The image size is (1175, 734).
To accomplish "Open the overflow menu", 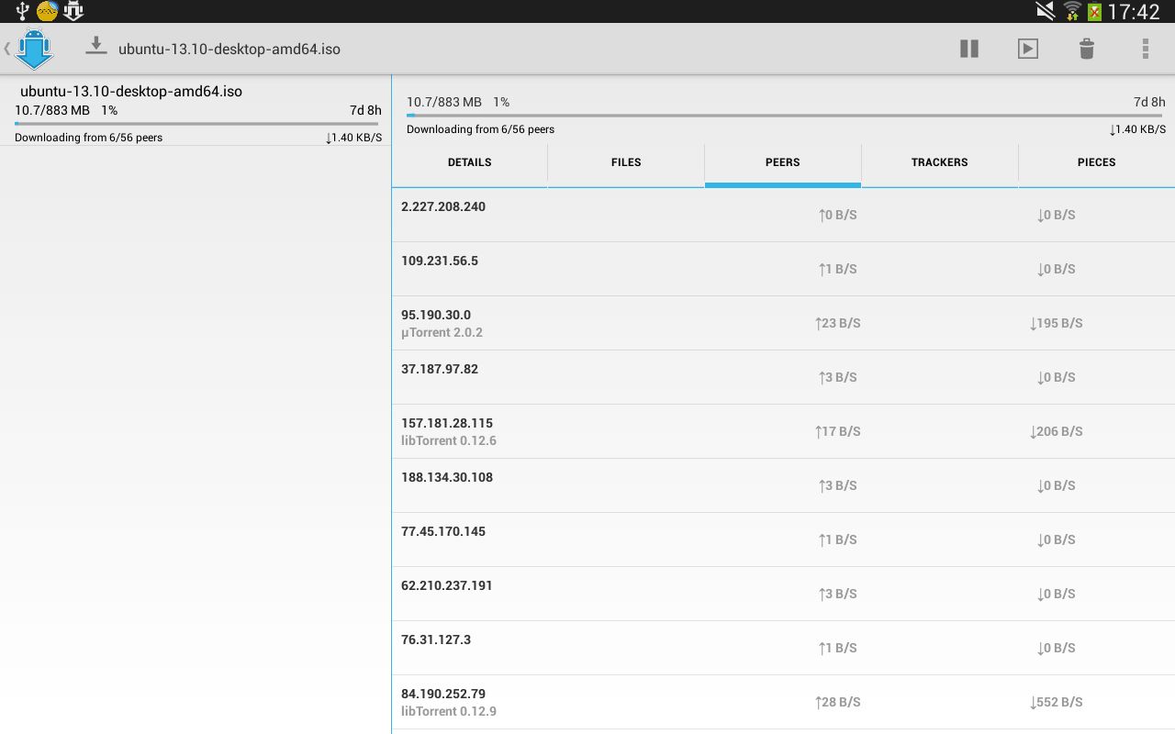I will 1145,49.
